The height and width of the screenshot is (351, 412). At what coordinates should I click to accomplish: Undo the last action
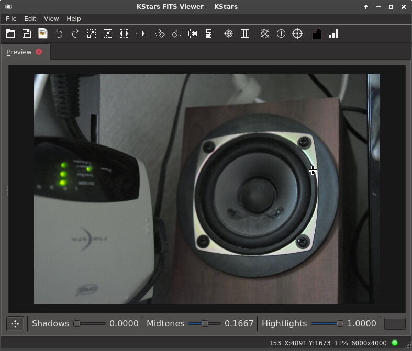click(x=59, y=33)
